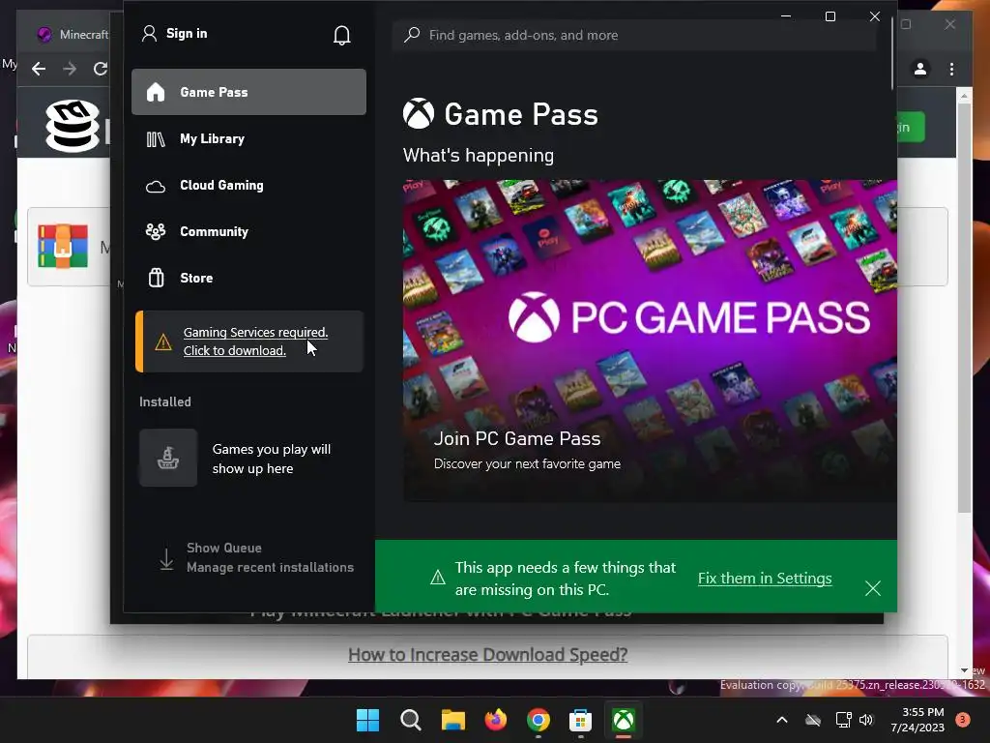This screenshot has width=990, height=743.
Task: Click the Sign in profile icon
Action: 149,34
